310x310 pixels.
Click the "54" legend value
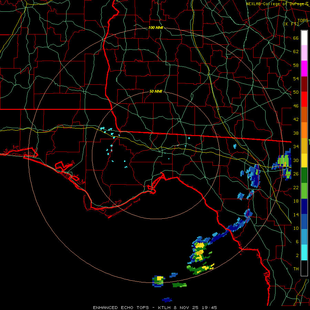[296, 79]
